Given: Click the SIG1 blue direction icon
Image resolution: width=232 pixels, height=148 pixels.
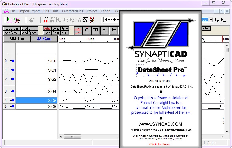Looking at the screenshot, I should pos(12,70).
